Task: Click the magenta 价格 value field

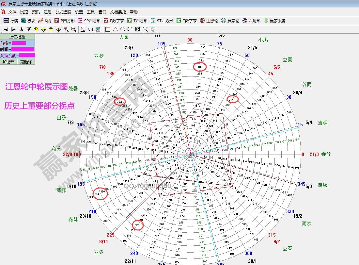Action: [19, 43]
